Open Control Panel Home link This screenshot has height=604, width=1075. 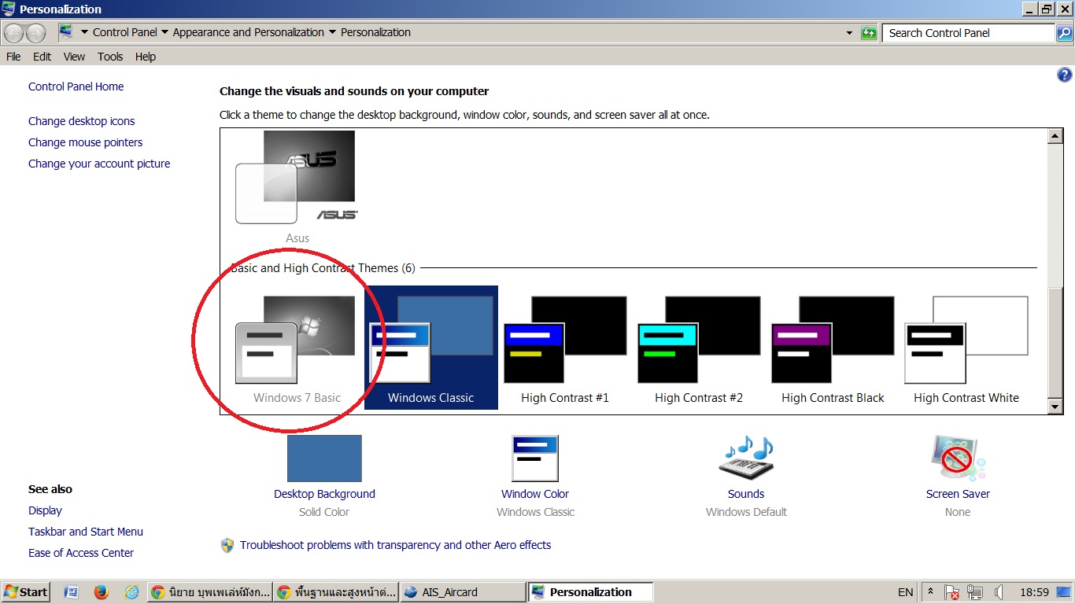(x=76, y=87)
